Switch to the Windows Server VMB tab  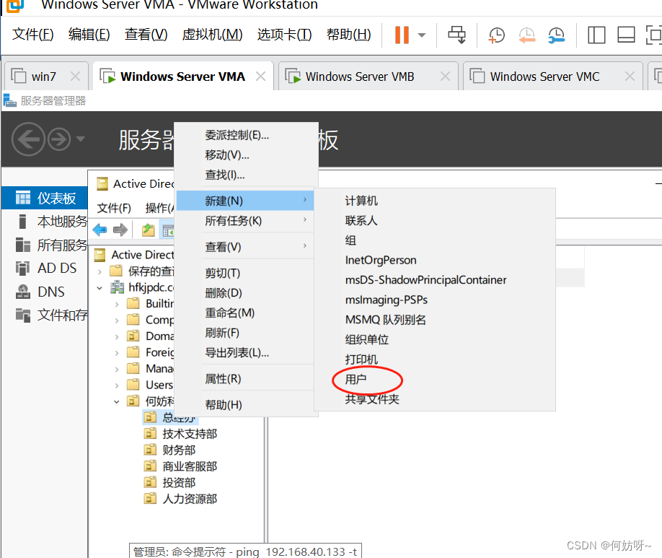[359, 77]
